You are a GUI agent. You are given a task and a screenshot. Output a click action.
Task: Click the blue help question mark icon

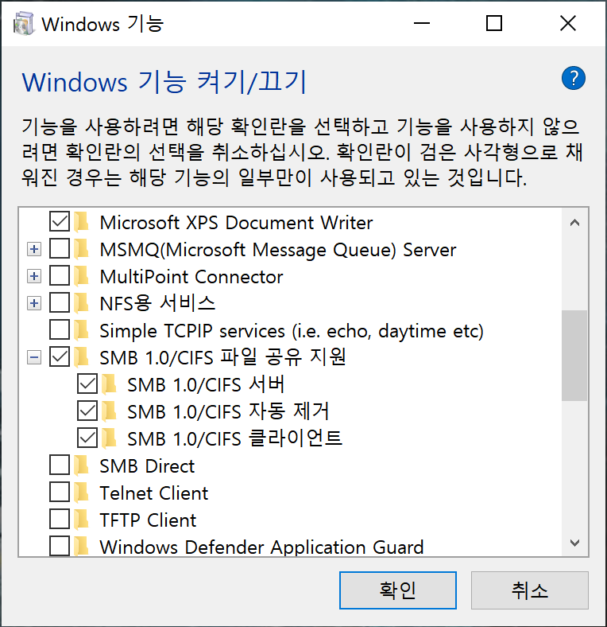point(574,78)
